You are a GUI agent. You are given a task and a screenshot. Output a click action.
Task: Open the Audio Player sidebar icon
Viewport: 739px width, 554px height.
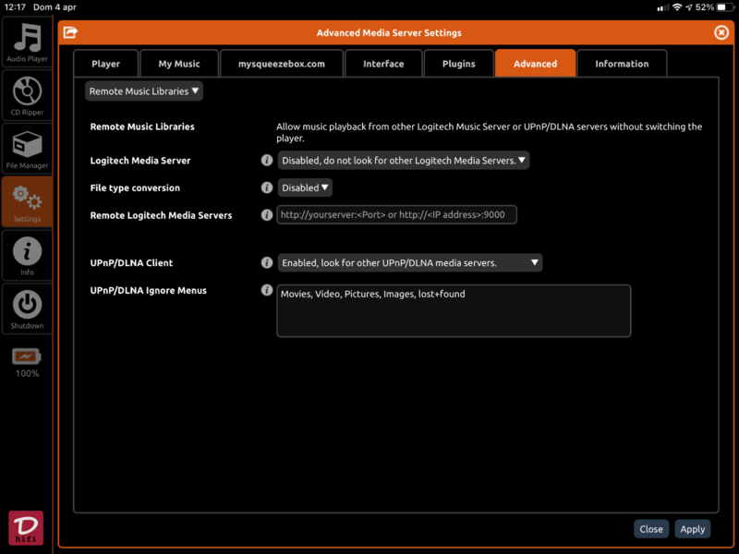click(27, 42)
